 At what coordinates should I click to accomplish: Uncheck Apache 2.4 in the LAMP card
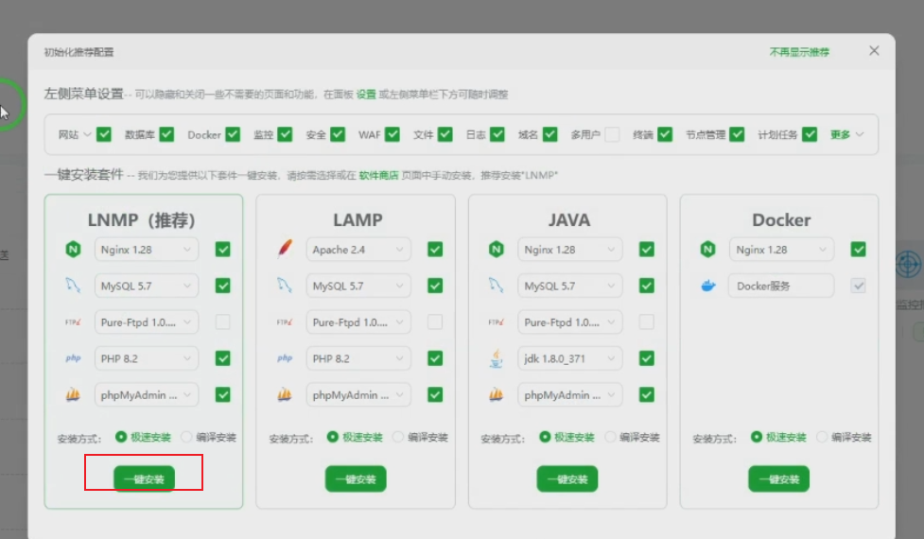(435, 250)
